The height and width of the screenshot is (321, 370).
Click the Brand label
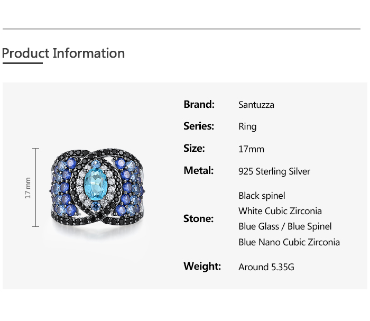[x=199, y=104]
